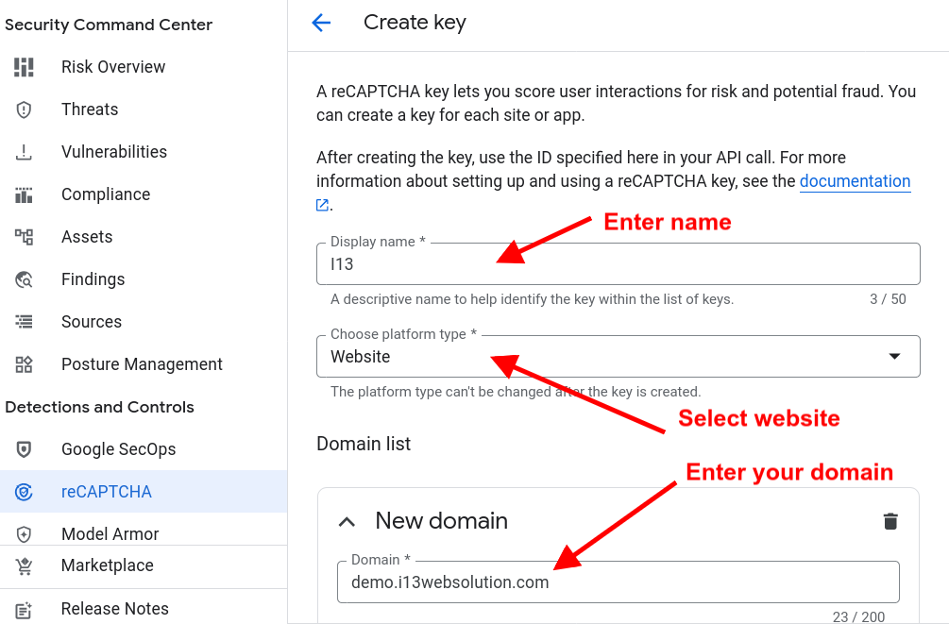Screen dimensions: 949x624
Task: Select Compliance from the sidebar
Action: pos(106,194)
